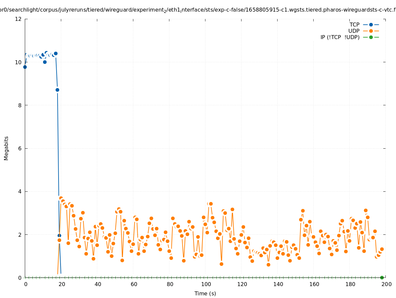
Task: Click the green IP data point near time 197
Action: [382, 277]
